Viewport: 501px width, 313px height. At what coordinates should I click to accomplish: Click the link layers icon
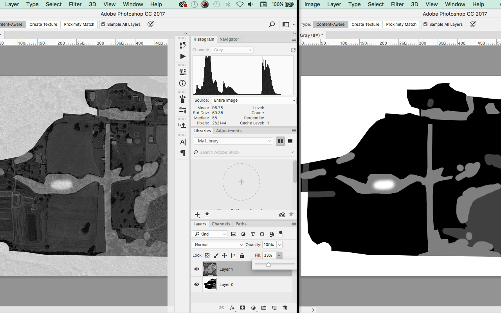(x=222, y=308)
